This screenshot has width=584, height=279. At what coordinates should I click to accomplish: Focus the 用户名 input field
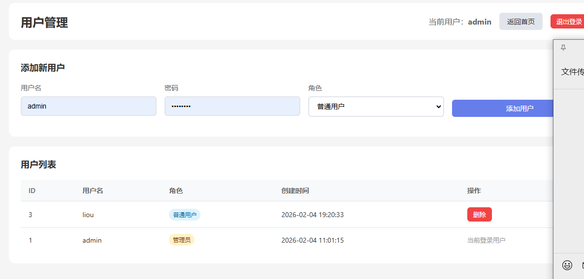pyautogui.click(x=89, y=106)
